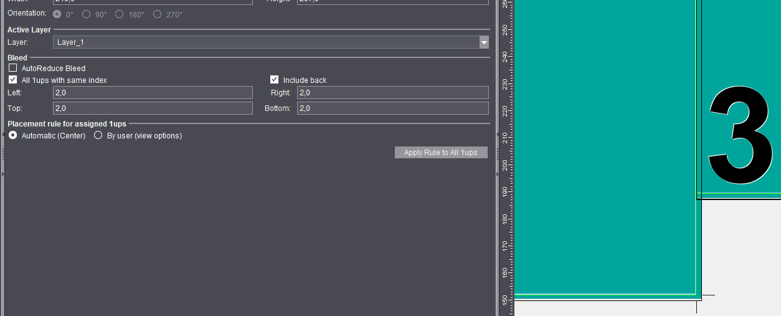Click the Top bleed input field

(153, 108)
